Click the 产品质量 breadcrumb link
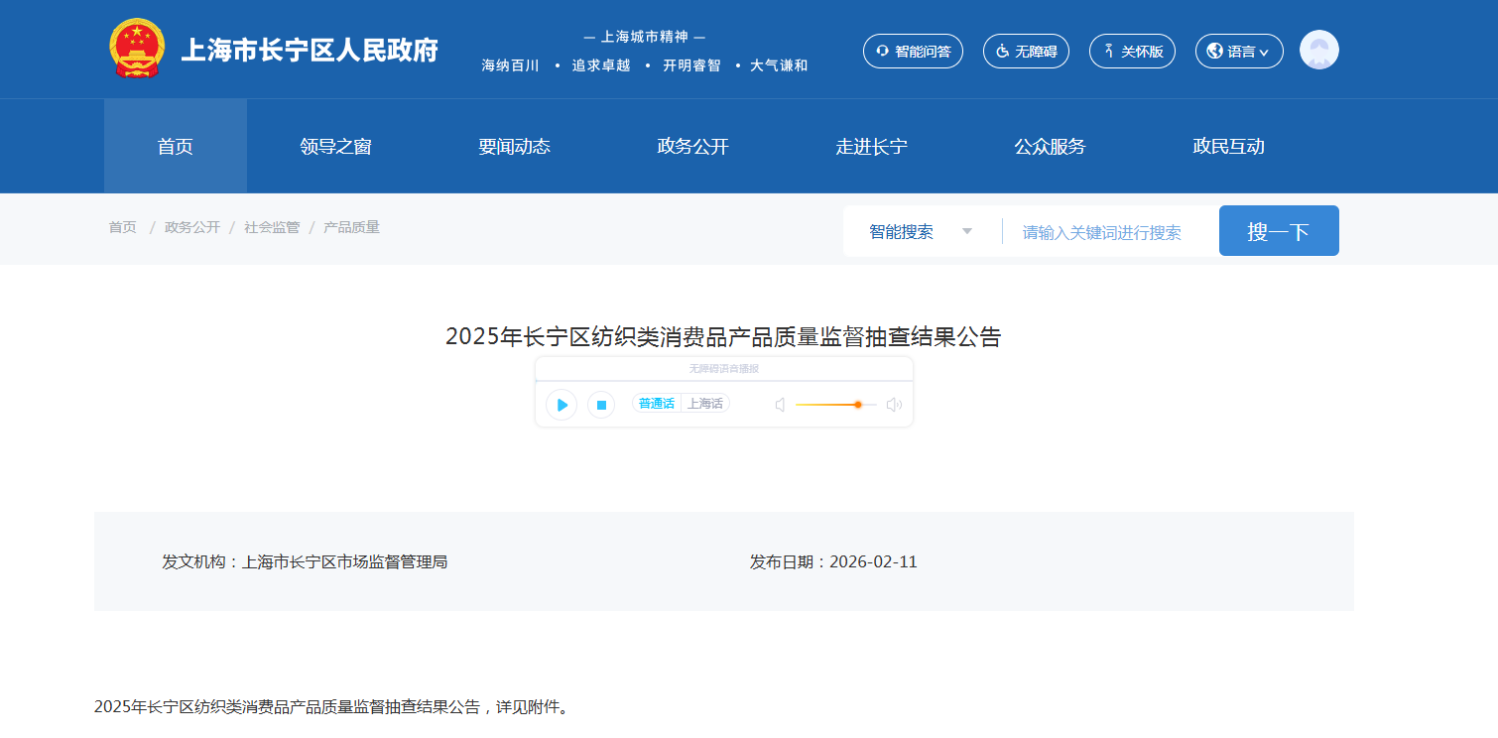Viewport: 1498px width, 738px height. [351, 227]
